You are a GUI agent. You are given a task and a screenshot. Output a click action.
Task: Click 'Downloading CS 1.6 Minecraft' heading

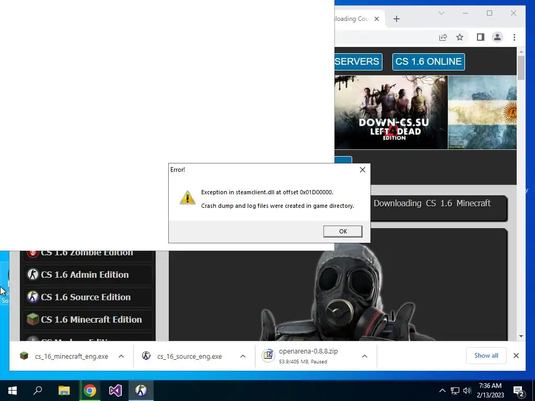click(x=432, y=203)
